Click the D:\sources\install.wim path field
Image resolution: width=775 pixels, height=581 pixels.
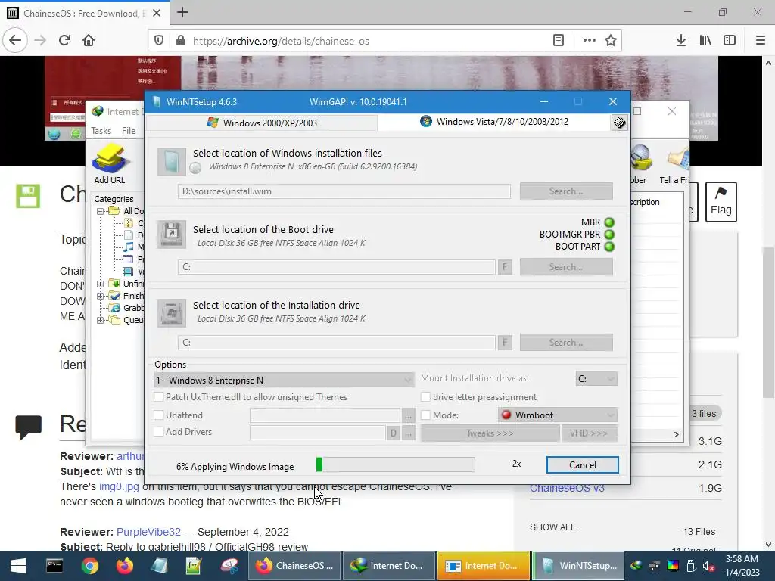pyautogui.click(x=344, y=191)
